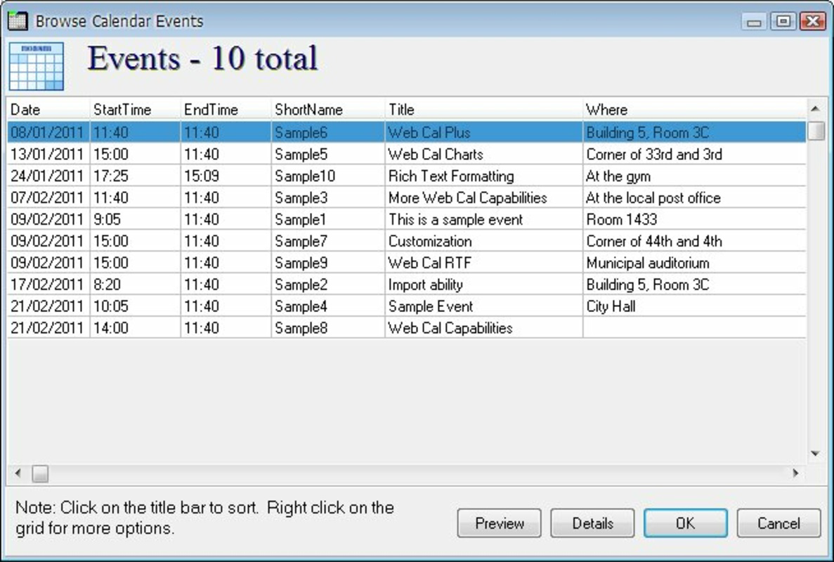Click the At the gym cell
This screenshot has height=562, width=834.
click(694, 176)
